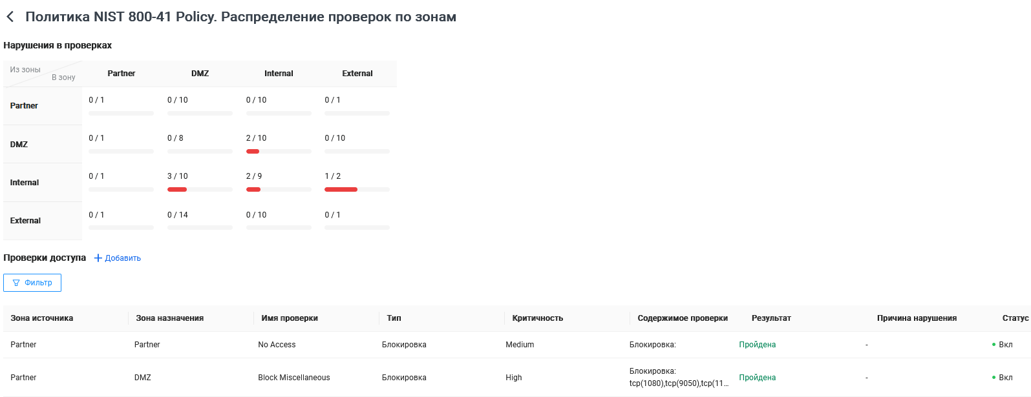Select matrix cell External to DMZ 0 / 14
The height and width of the screenshot is (397, 1031).
pos(200,221)
